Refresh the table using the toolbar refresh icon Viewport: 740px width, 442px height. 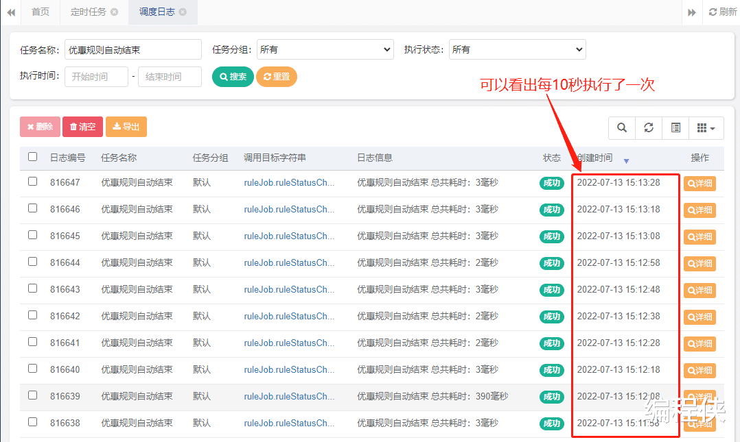click(649, 127)
